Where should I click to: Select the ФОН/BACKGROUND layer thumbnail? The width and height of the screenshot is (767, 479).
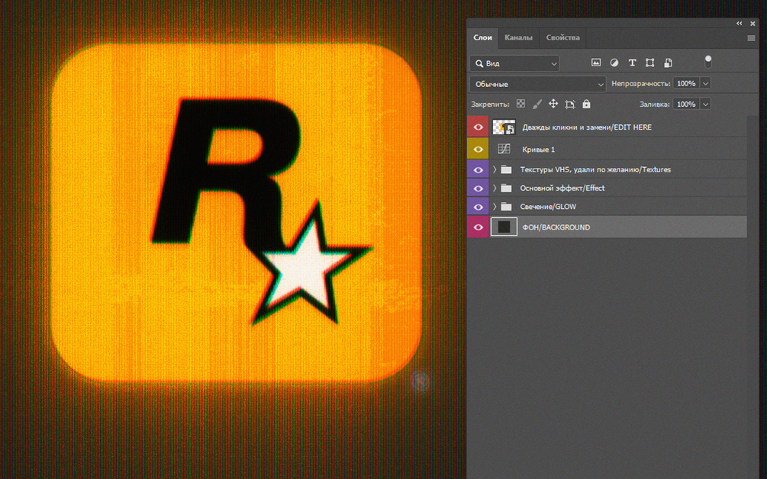point(504,227)
